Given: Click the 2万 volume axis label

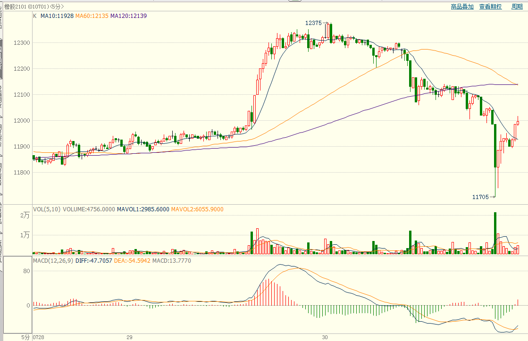Looking at the screenshot, I should point(25,216).
